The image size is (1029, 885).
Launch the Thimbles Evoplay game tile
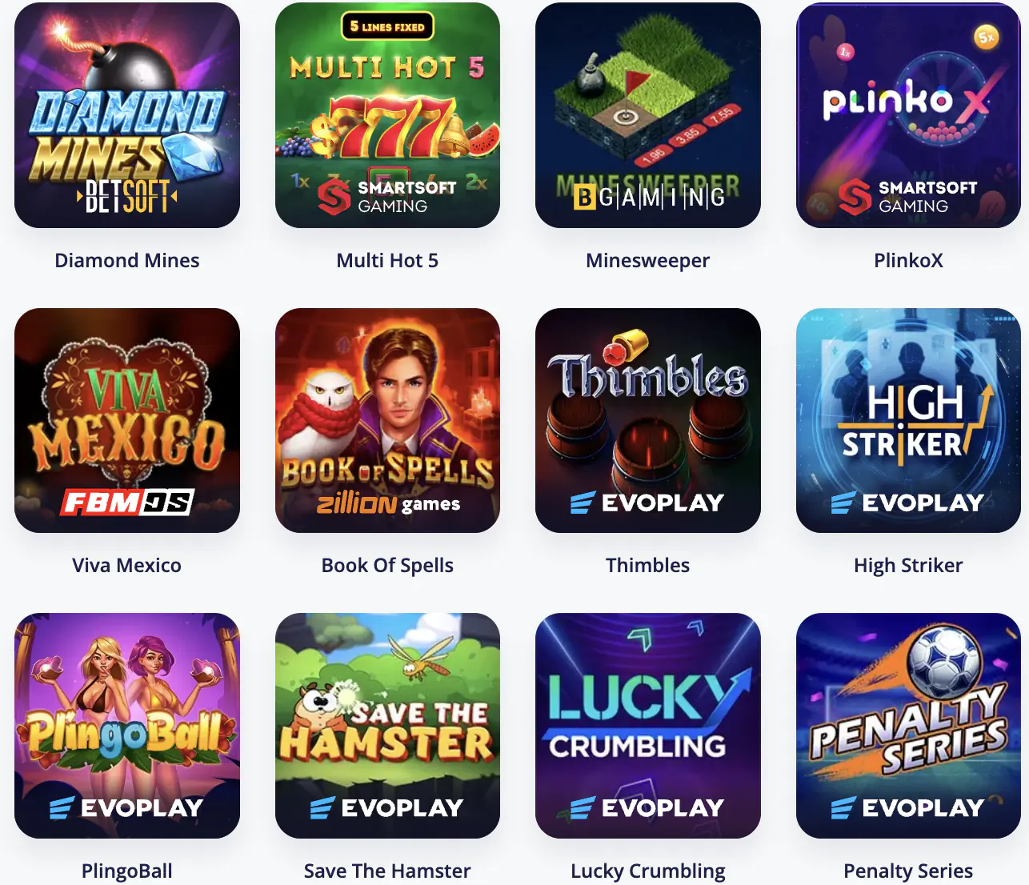tap(648, 420)
